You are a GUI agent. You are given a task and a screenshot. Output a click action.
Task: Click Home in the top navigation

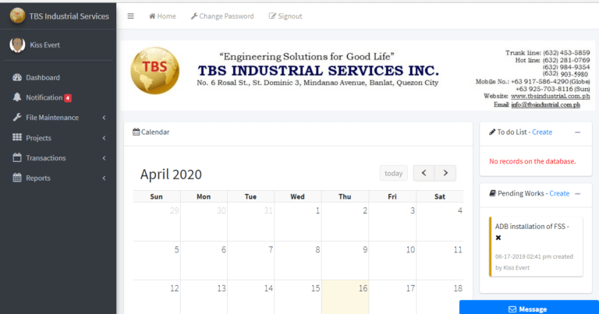pyautogui.click(x=162, y=16)
